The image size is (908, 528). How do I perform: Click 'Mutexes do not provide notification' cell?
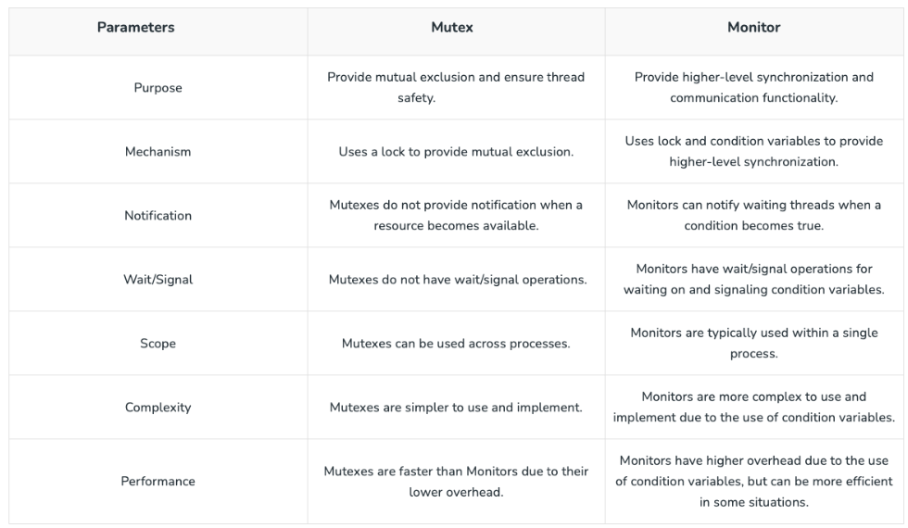pyautogui.click(x=456, y=215)
